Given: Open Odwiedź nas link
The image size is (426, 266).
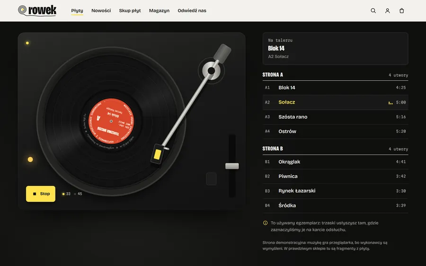Looking at the screenshot, I should 192,10.
